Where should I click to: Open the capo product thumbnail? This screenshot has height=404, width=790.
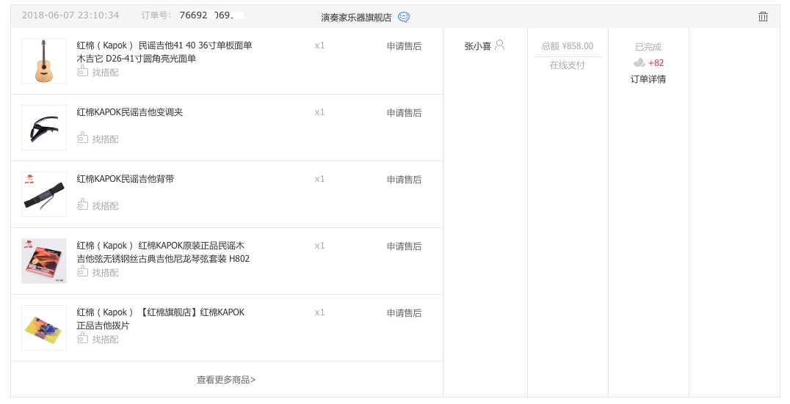(44, 128)
